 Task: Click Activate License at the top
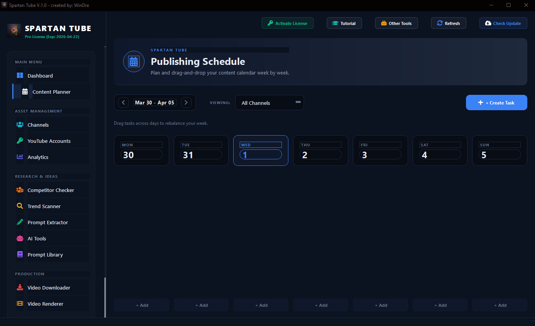click(287, 23)
